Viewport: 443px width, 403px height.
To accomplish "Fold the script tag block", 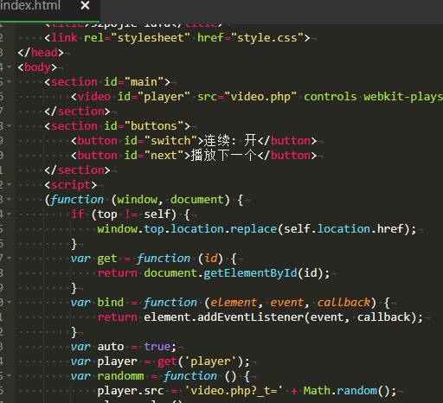I will [x=10, y=184].
